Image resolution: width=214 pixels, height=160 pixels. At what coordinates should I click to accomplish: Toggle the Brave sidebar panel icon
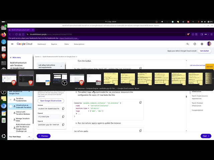click(202, 34)
